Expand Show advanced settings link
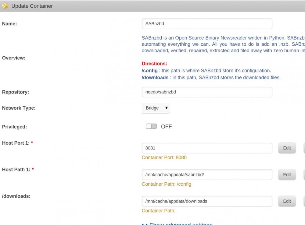 click(x=181, y=224)
